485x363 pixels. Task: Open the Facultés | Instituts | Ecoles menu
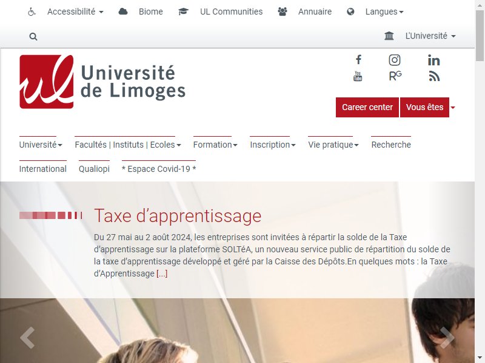click(128, 145)
